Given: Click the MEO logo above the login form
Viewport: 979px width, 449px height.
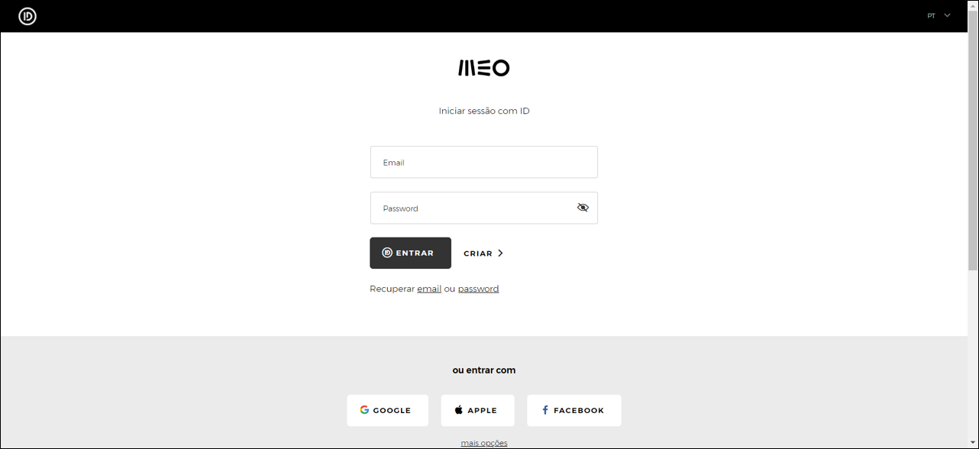Looking at the screenshot, I should coord(484,67).
